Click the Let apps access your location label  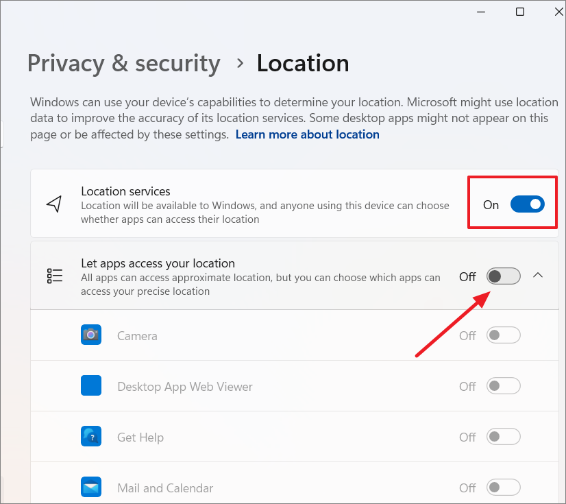158,263
